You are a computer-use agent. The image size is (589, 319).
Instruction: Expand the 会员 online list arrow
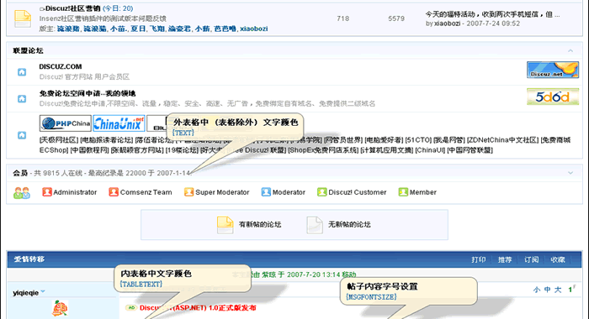click(x=570, y=173)
